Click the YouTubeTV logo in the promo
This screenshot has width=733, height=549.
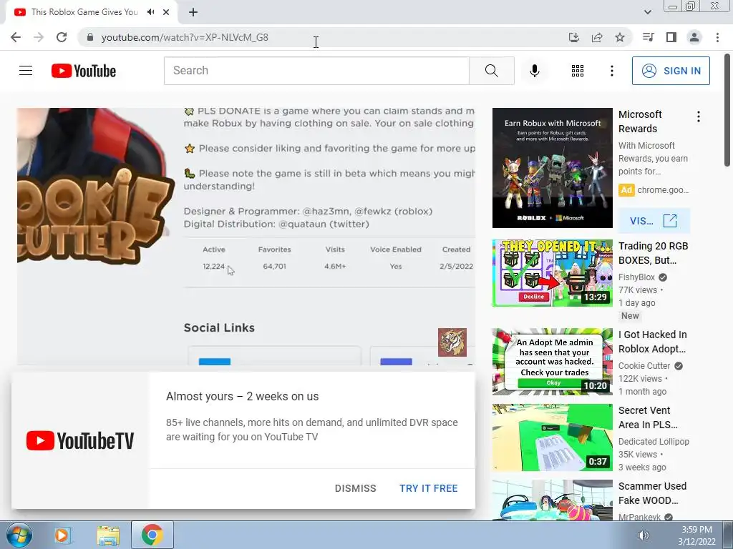click(80, 440)
